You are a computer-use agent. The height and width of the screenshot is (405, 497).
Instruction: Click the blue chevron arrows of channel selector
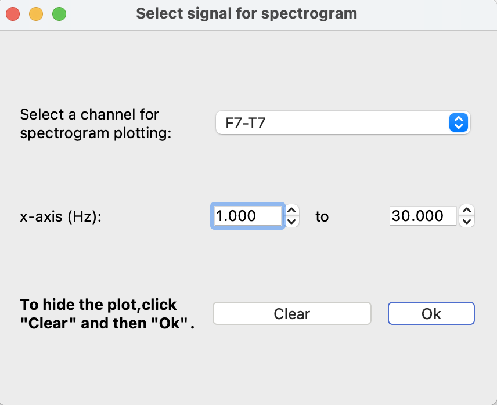459,123
